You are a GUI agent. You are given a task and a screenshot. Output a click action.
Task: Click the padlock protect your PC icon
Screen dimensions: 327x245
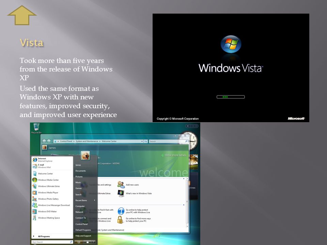[120, 220]
